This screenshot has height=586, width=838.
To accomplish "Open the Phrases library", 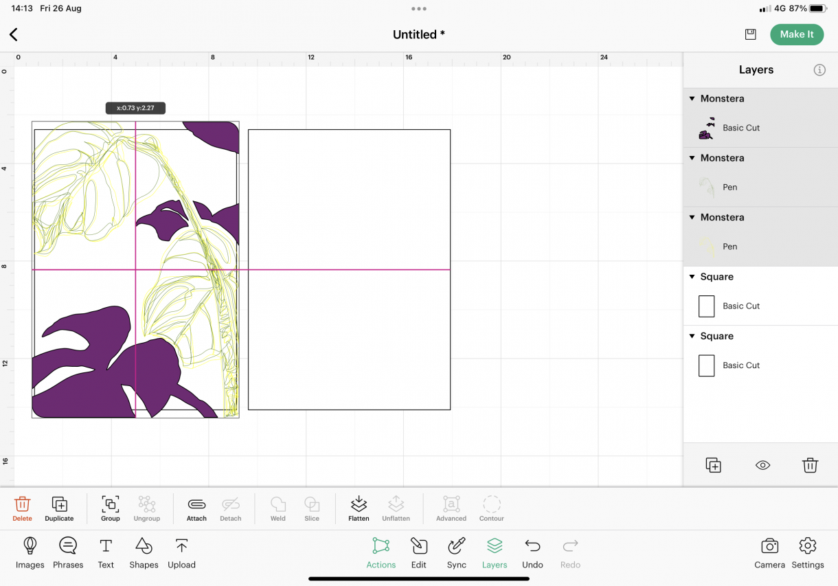I will (x=68, y=554).
